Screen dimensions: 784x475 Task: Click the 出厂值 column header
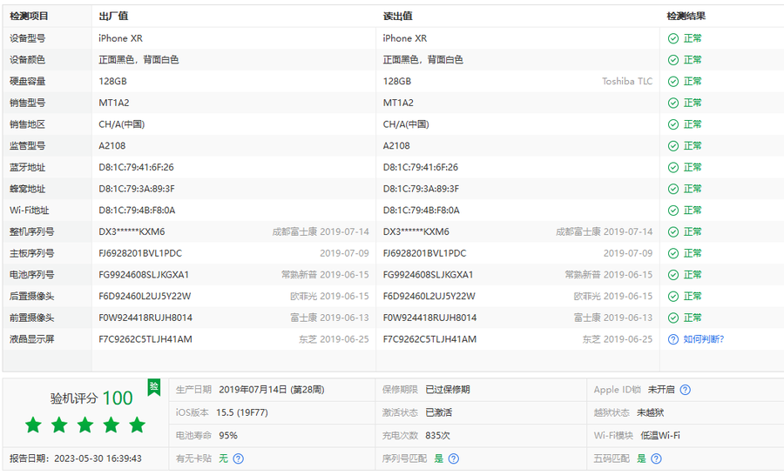113,16
